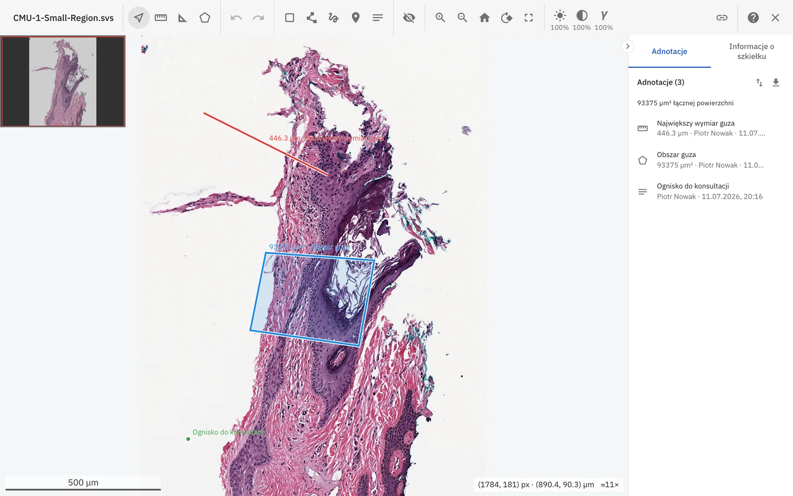Click the green Ognisko do konsultacji point
793x496 pixels.
[188, 439]
